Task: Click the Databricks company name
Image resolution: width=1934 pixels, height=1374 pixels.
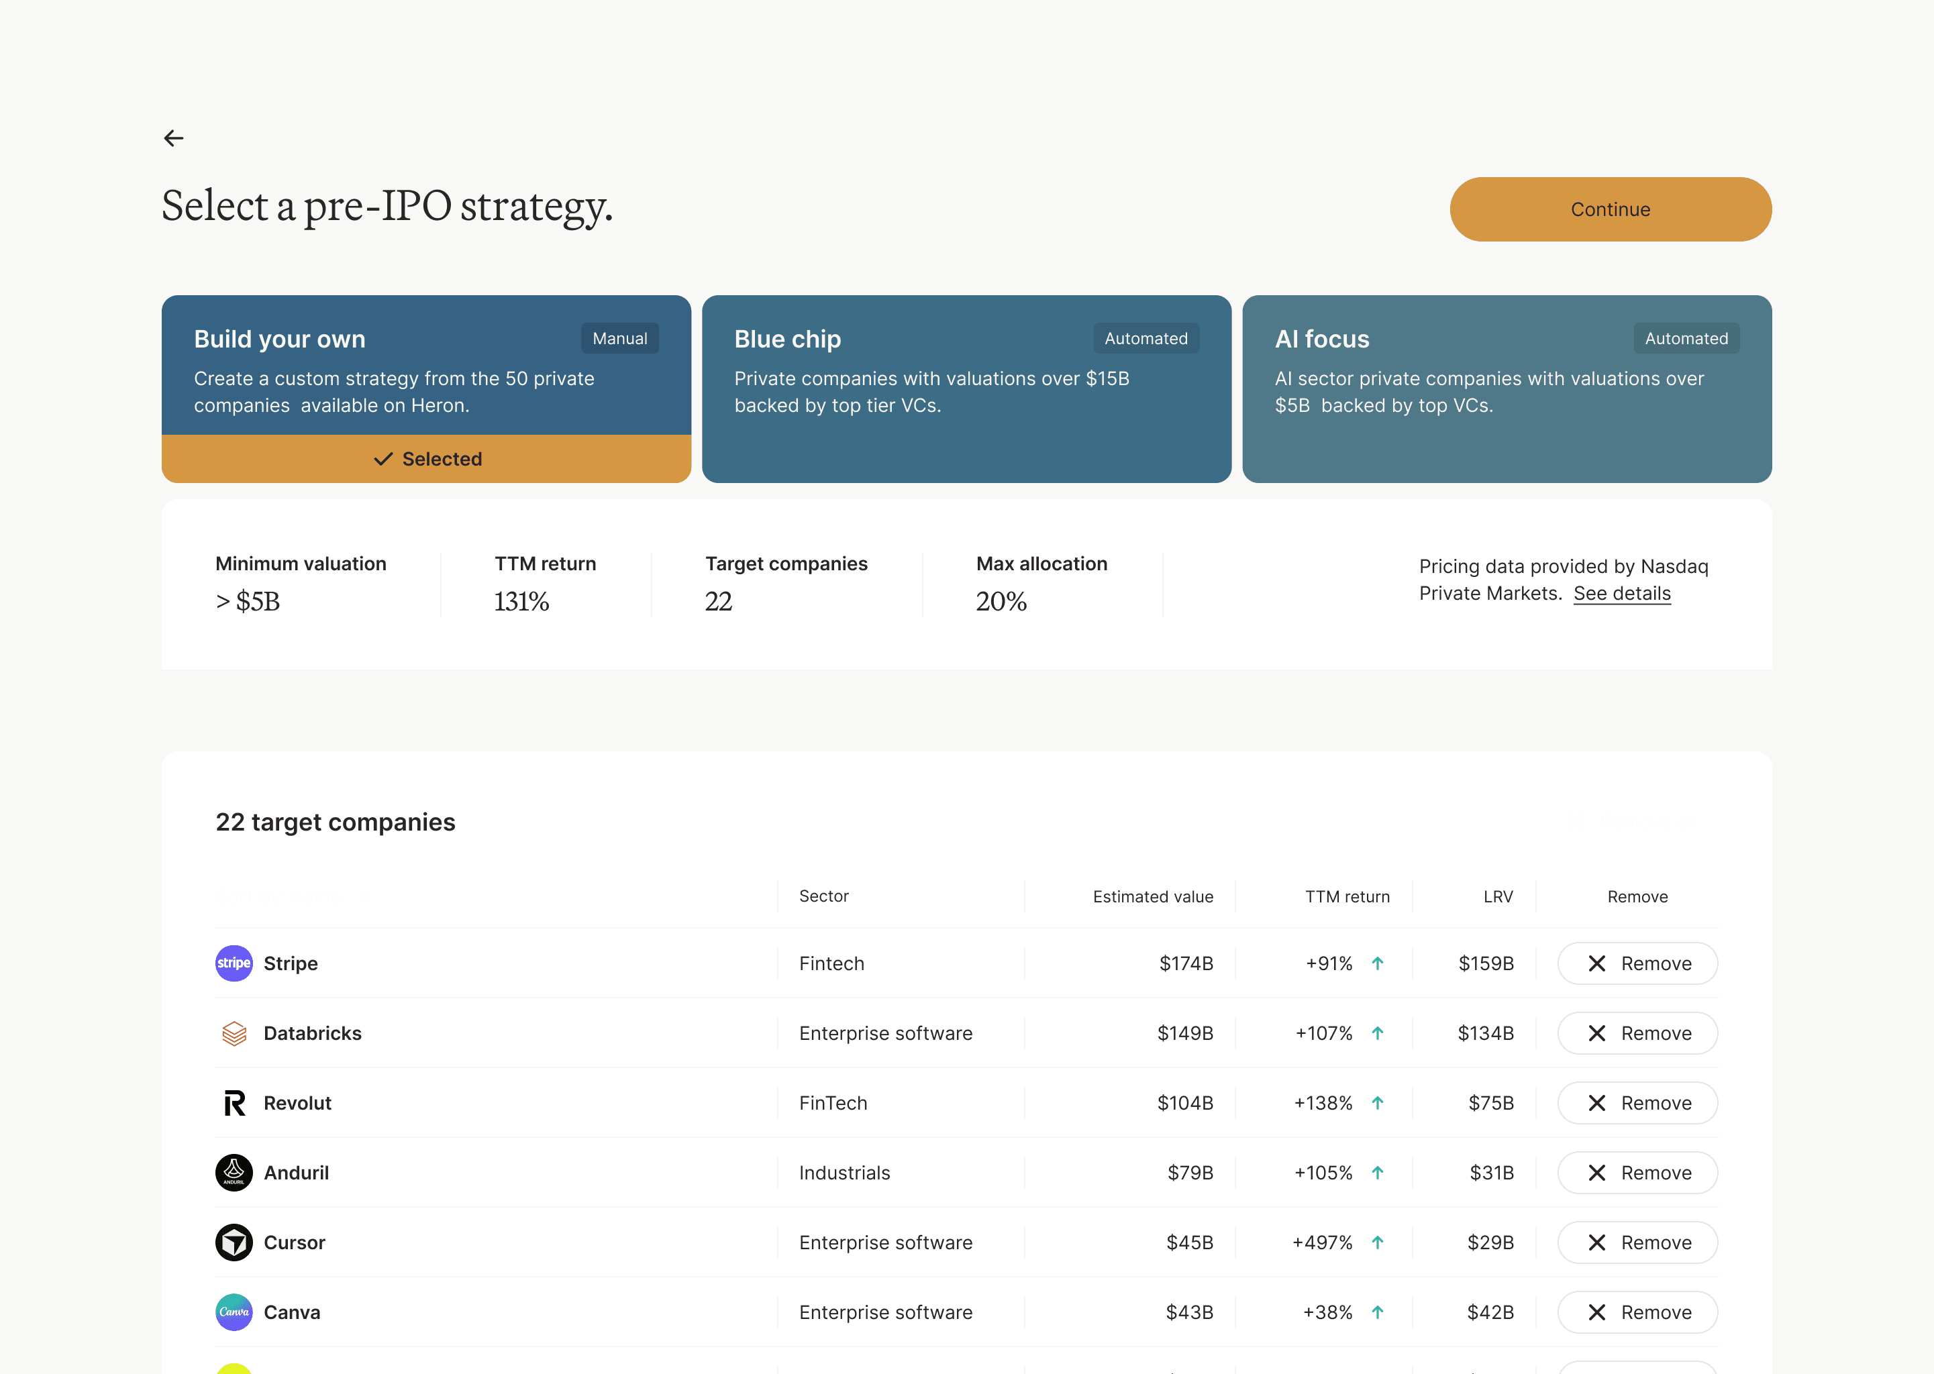Action: [x=313, y=1033]
